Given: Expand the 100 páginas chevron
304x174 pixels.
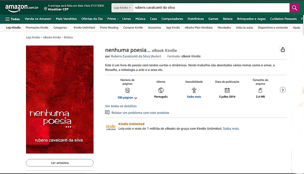Looking at the screenshot, I should point(136,98).
